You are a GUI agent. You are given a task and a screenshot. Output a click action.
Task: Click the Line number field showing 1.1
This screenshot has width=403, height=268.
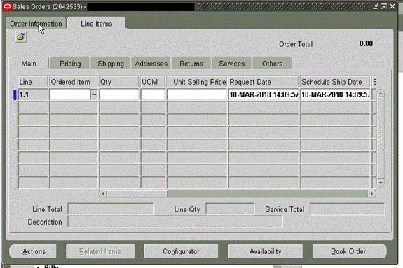pyautogui.click(x=33, y=94)
